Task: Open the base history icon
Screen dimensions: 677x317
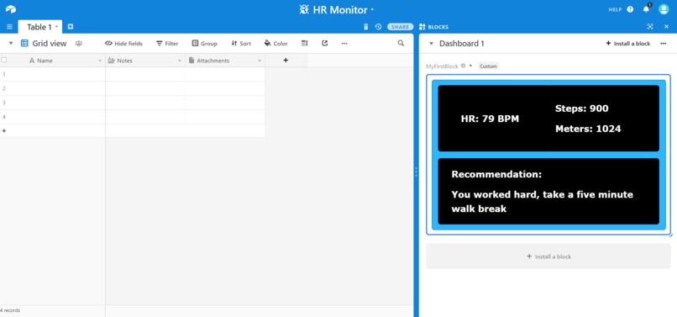Action: [378, 27]
